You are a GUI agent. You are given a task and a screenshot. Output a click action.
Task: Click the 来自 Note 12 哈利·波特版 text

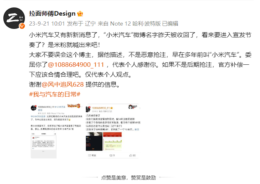129,24
